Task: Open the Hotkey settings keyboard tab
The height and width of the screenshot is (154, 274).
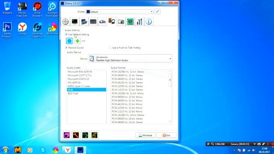Action: pos(93,22)
